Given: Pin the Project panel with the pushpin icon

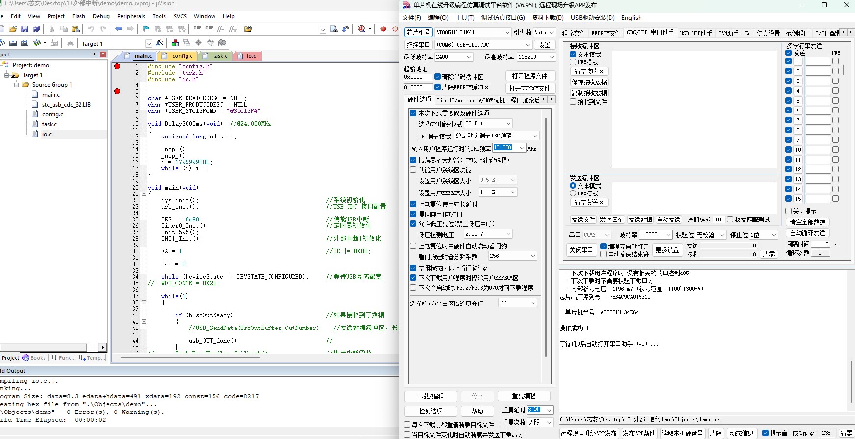Looking at the screenshot, I should [94, 55].
